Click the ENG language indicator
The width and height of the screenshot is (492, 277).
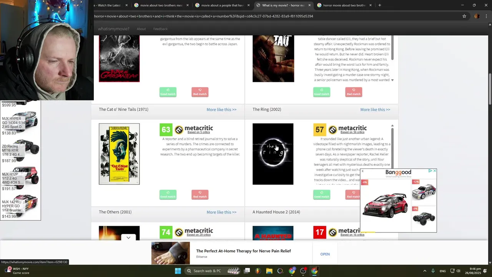(443, 271)
